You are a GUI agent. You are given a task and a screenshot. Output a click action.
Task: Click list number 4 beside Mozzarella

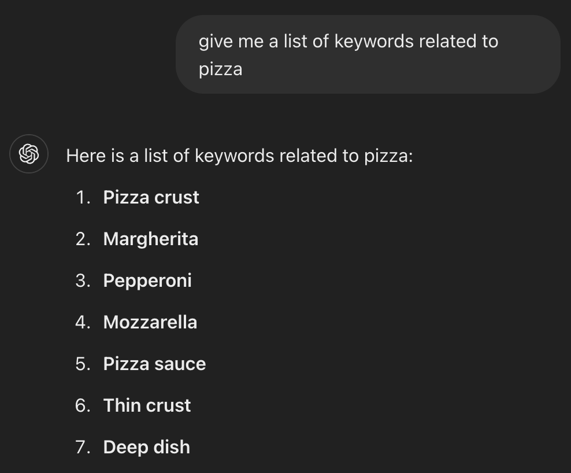(x=83, y=322)
